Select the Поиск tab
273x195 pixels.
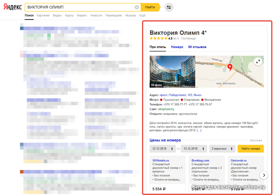coord(29,15)
